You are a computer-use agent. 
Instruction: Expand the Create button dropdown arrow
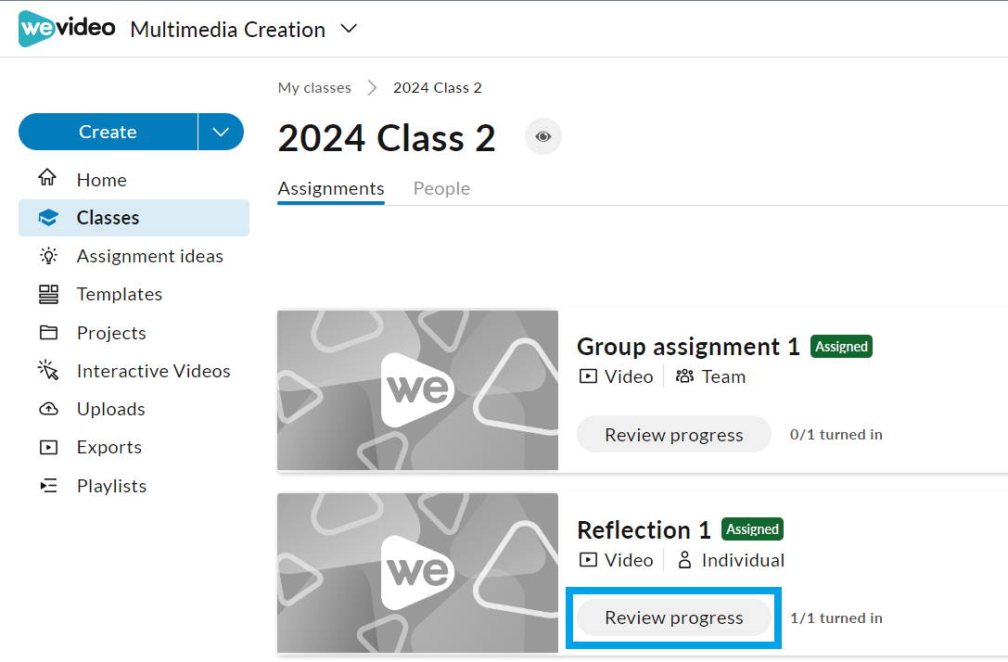point(221,132)
